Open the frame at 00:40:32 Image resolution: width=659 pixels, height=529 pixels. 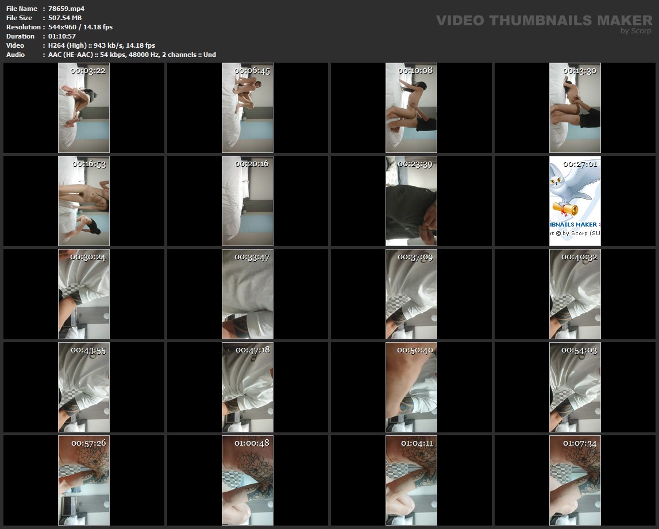[x=575, y=294]
